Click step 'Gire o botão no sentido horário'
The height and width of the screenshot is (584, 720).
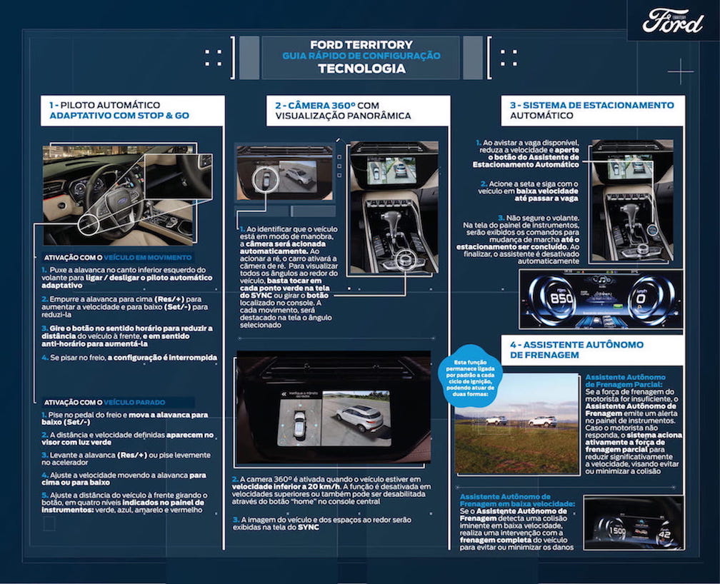(126, 336)
